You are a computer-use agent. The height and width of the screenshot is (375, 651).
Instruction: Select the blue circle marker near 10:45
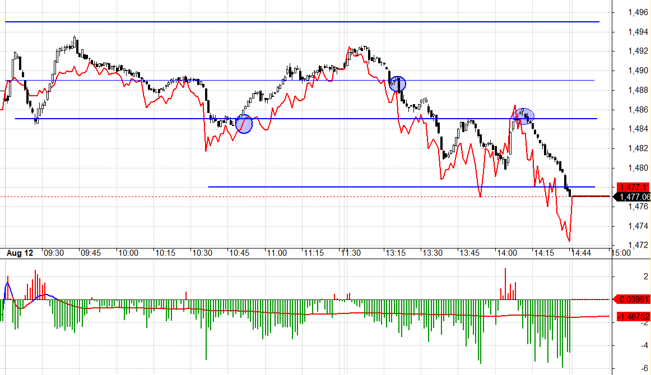point(244,124)
